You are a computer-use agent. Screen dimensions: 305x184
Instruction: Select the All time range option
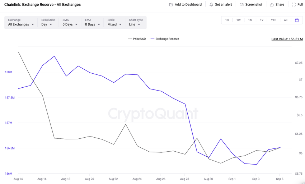(x=286, y=20)
